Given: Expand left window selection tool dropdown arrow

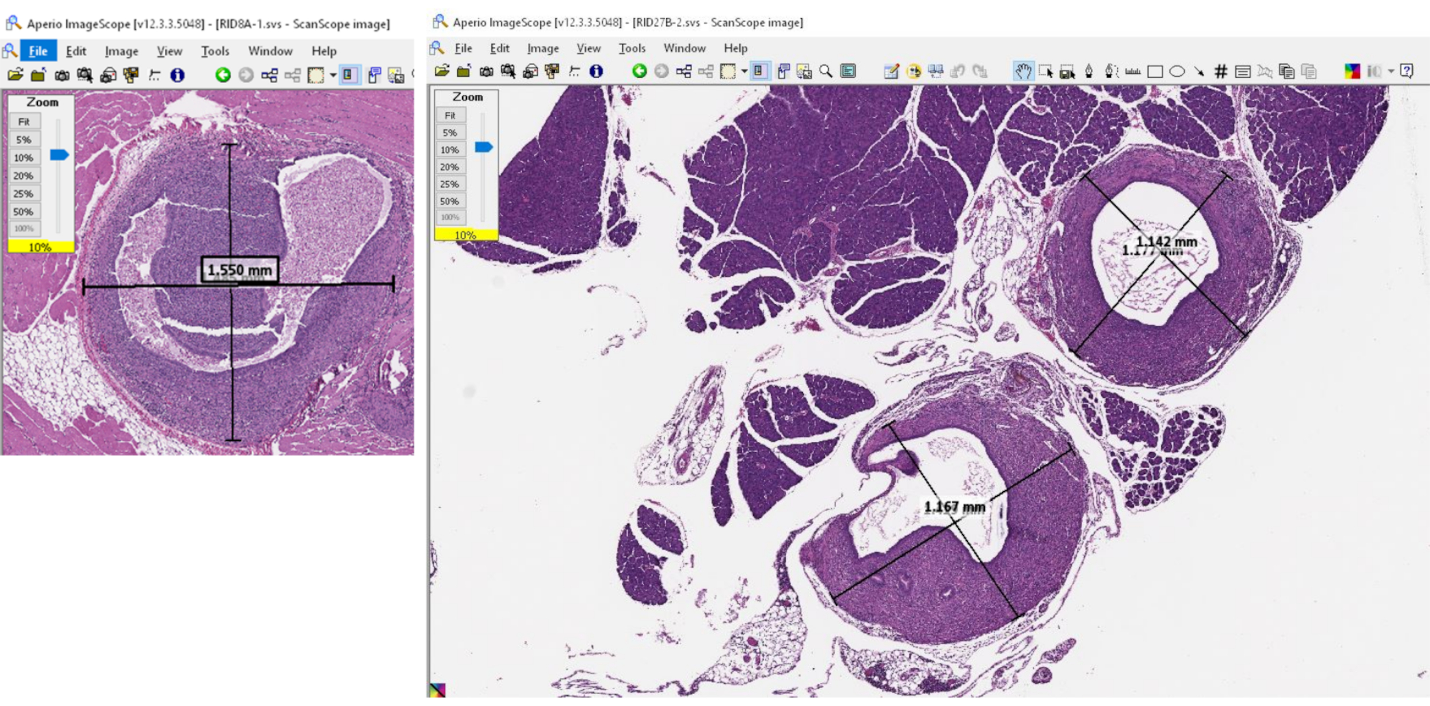Looking at the screenshot, I should pyautogui.click(x=332, y=75).
